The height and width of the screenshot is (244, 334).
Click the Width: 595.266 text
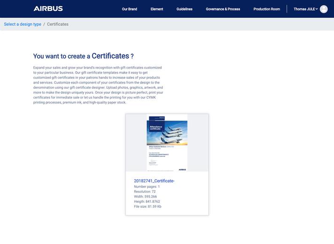tap(145, 197)
